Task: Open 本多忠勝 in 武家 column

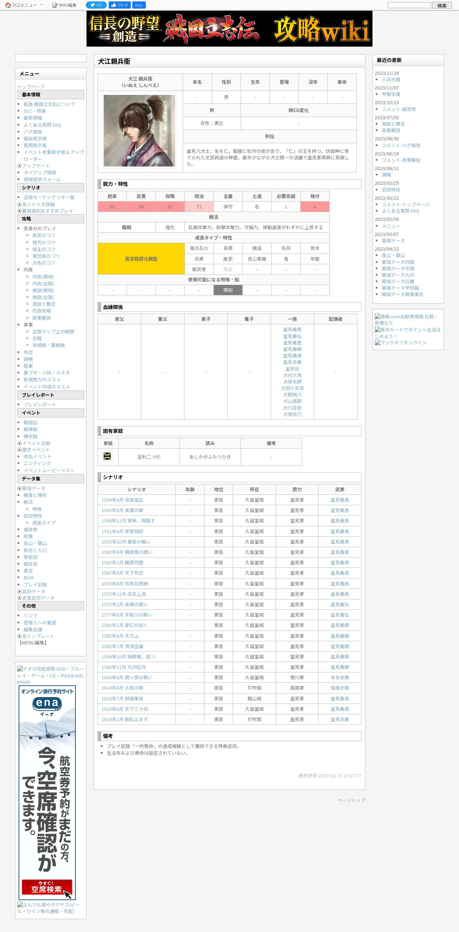Action: (340, 678)
